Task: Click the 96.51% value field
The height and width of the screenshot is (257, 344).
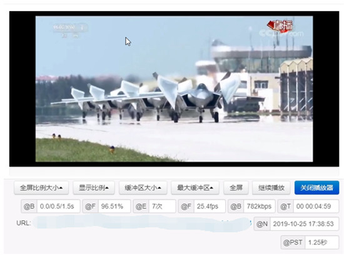Action: 114,206
